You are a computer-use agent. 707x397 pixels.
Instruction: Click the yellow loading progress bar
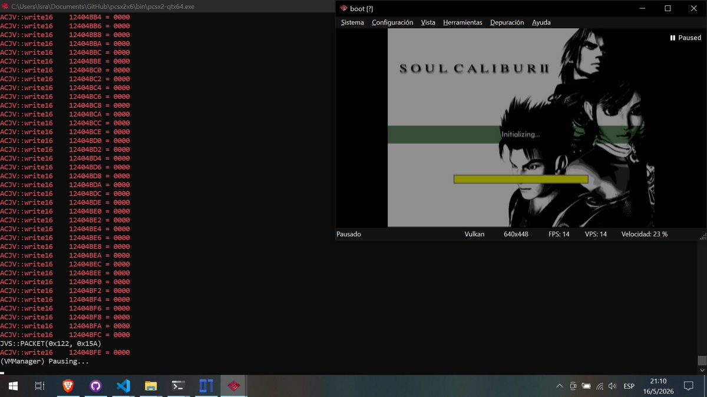pyautogui.click(x=521, y=179)
